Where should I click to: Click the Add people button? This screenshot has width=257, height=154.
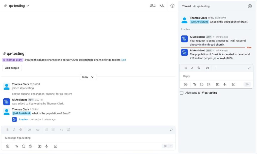(12, 68)
